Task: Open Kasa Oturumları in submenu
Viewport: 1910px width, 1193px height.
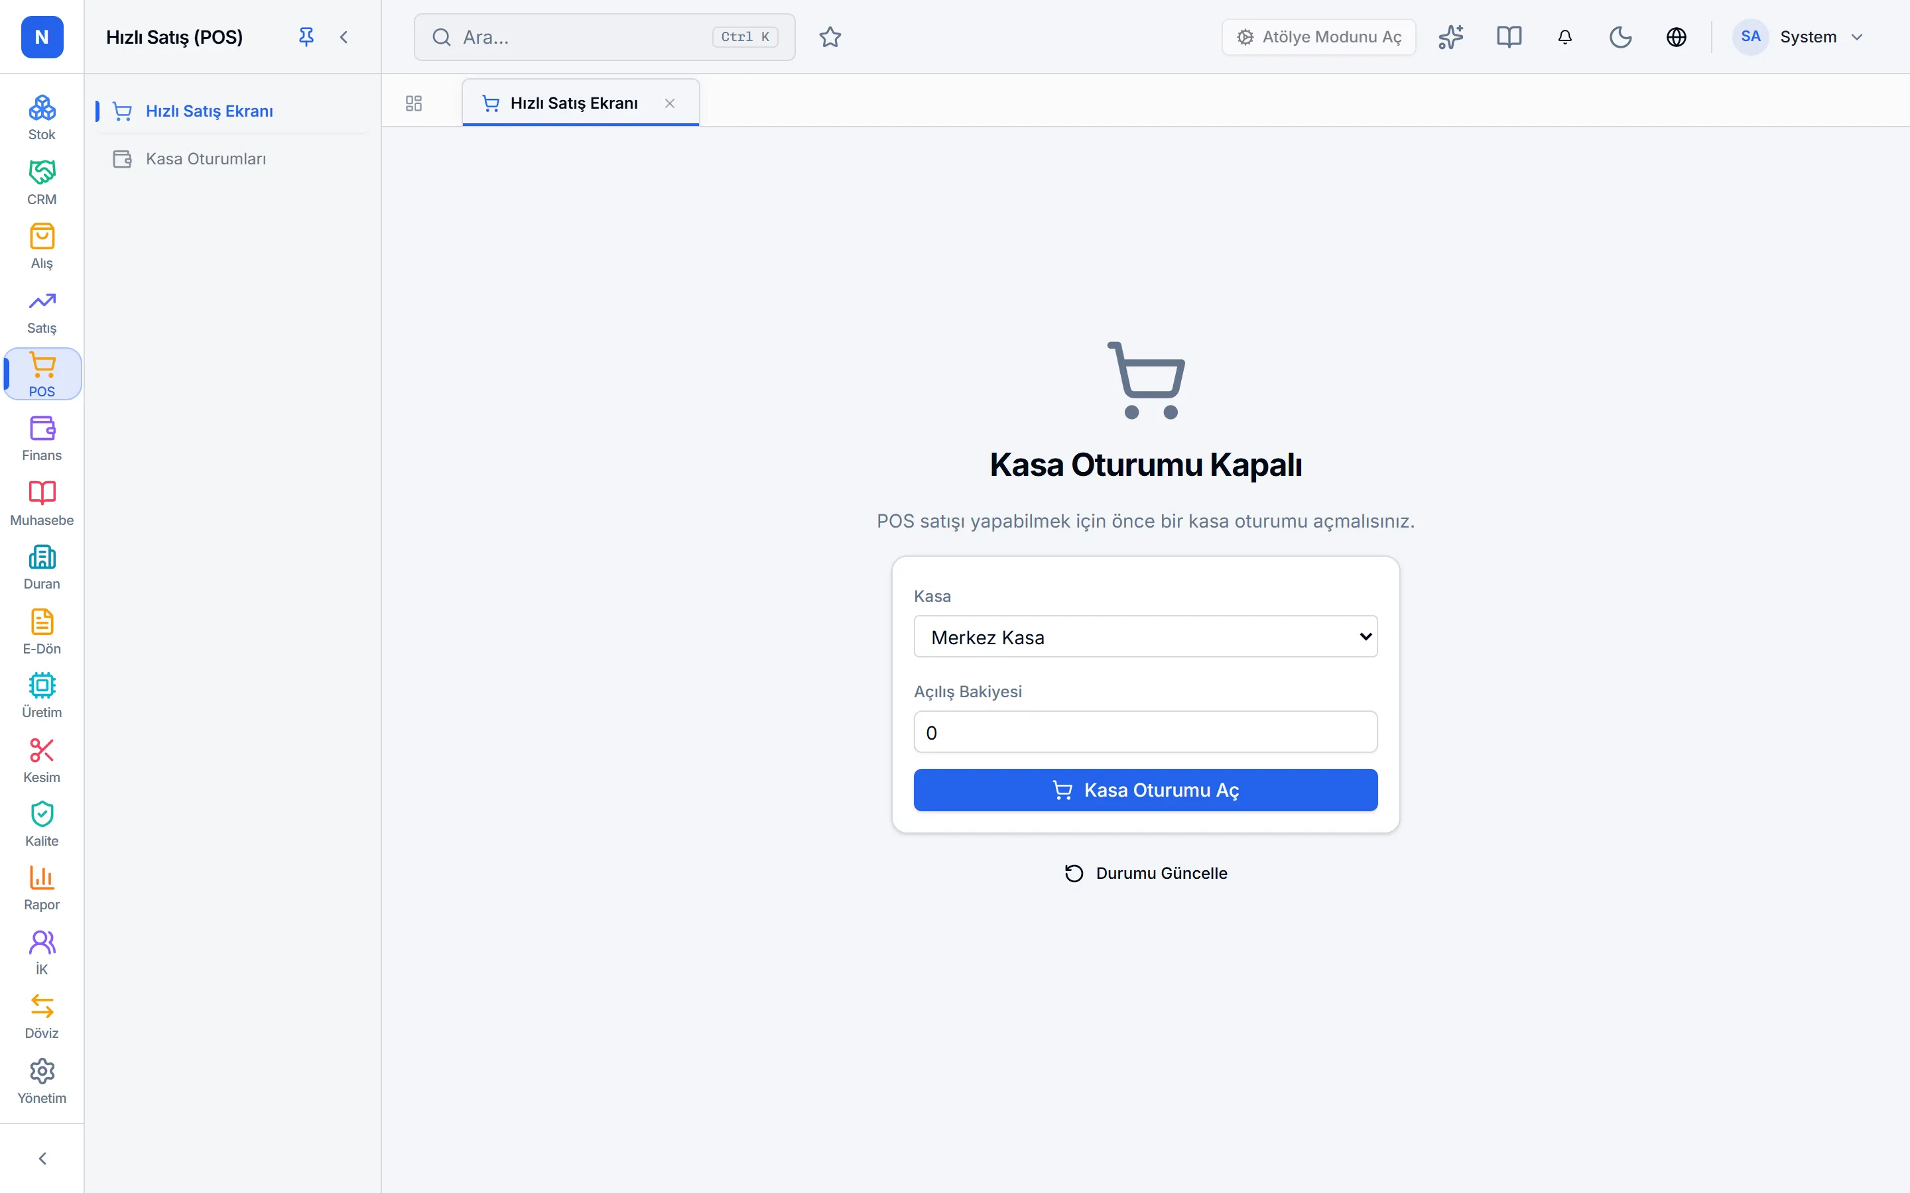Action: pos(232,158)
